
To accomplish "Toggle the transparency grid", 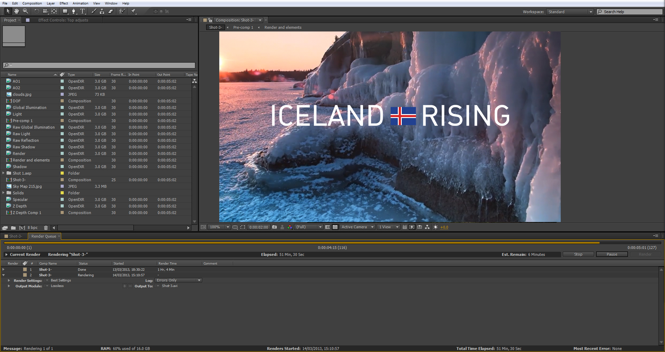I will [x=335, y=227].
